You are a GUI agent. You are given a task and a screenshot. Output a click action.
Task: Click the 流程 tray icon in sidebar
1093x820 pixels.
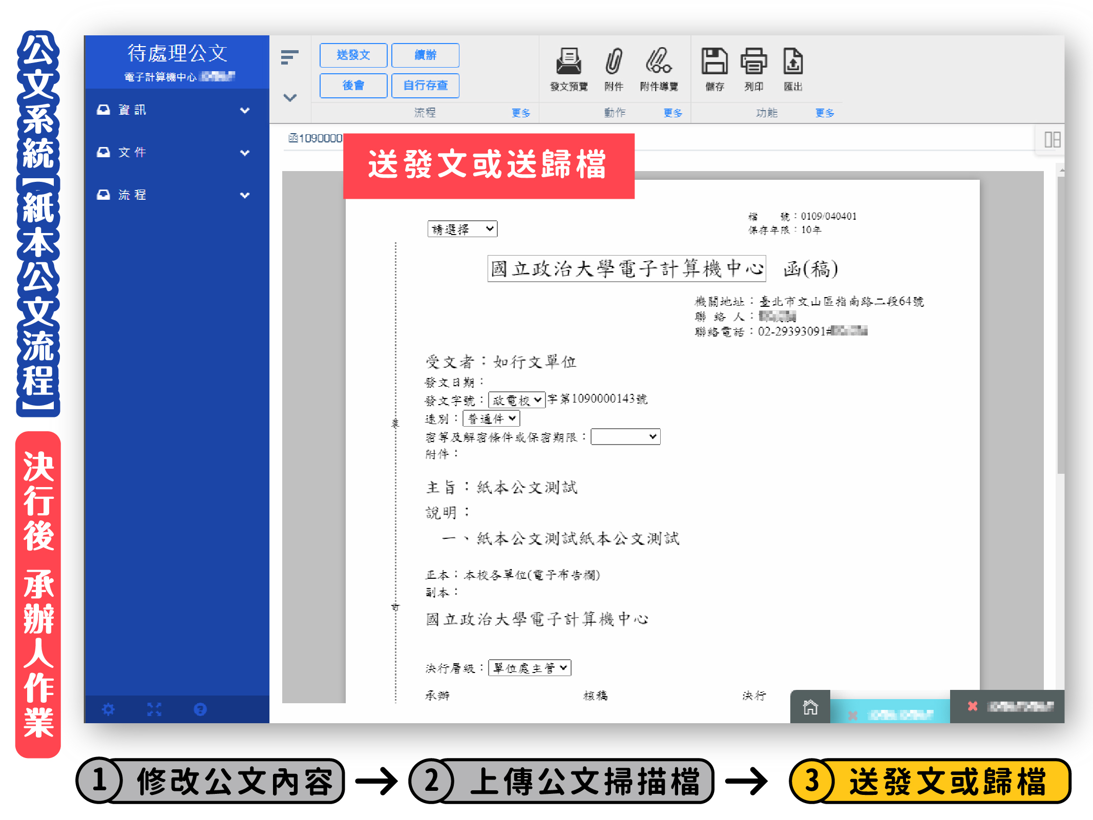point(103,195)
